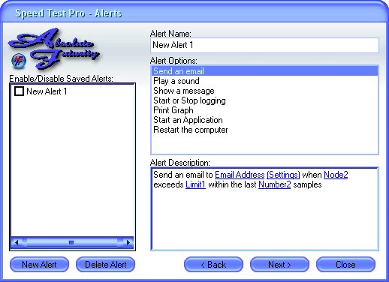This screenshot has width=389, height=282.
Task: Go to the previous step with Back
Action: pos(213,265)
